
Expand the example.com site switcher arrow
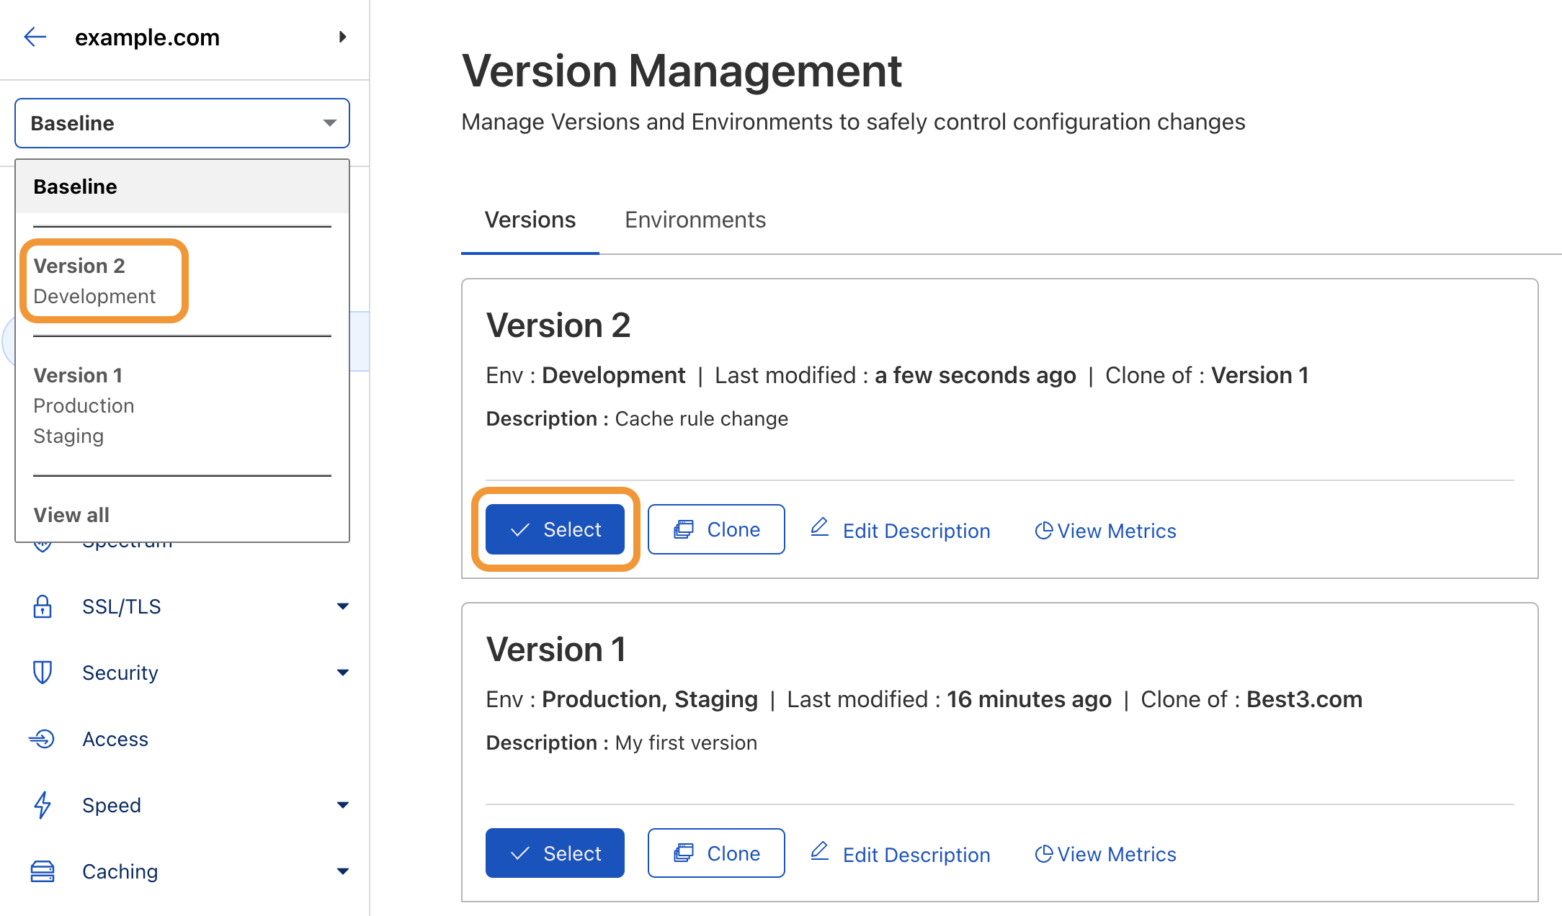pos(342,37)
